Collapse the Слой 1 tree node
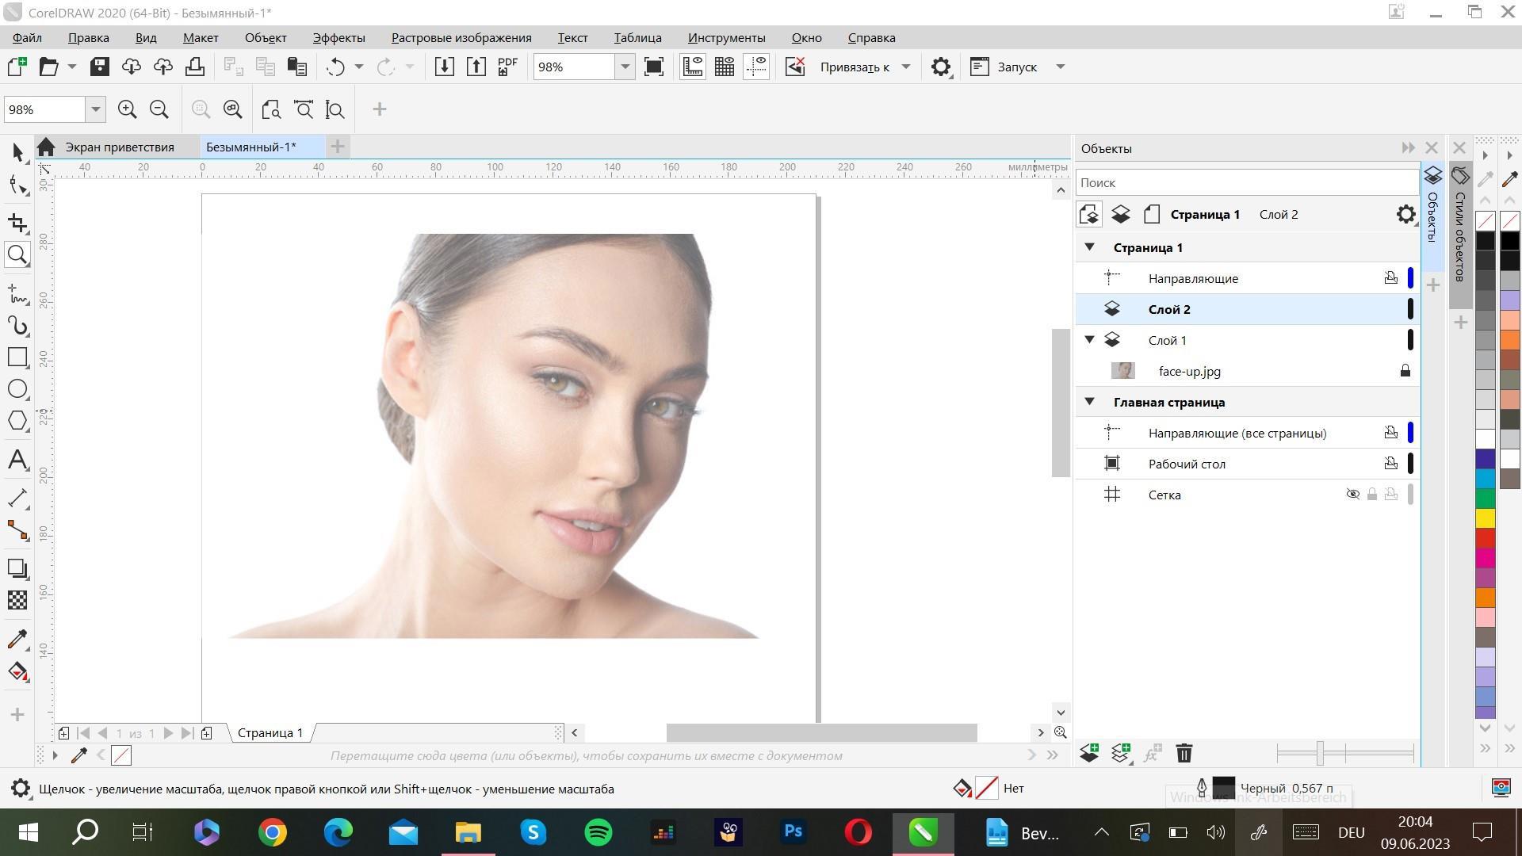The height and width of the screenshot is (856, 1522). [x=1089, y=340]
